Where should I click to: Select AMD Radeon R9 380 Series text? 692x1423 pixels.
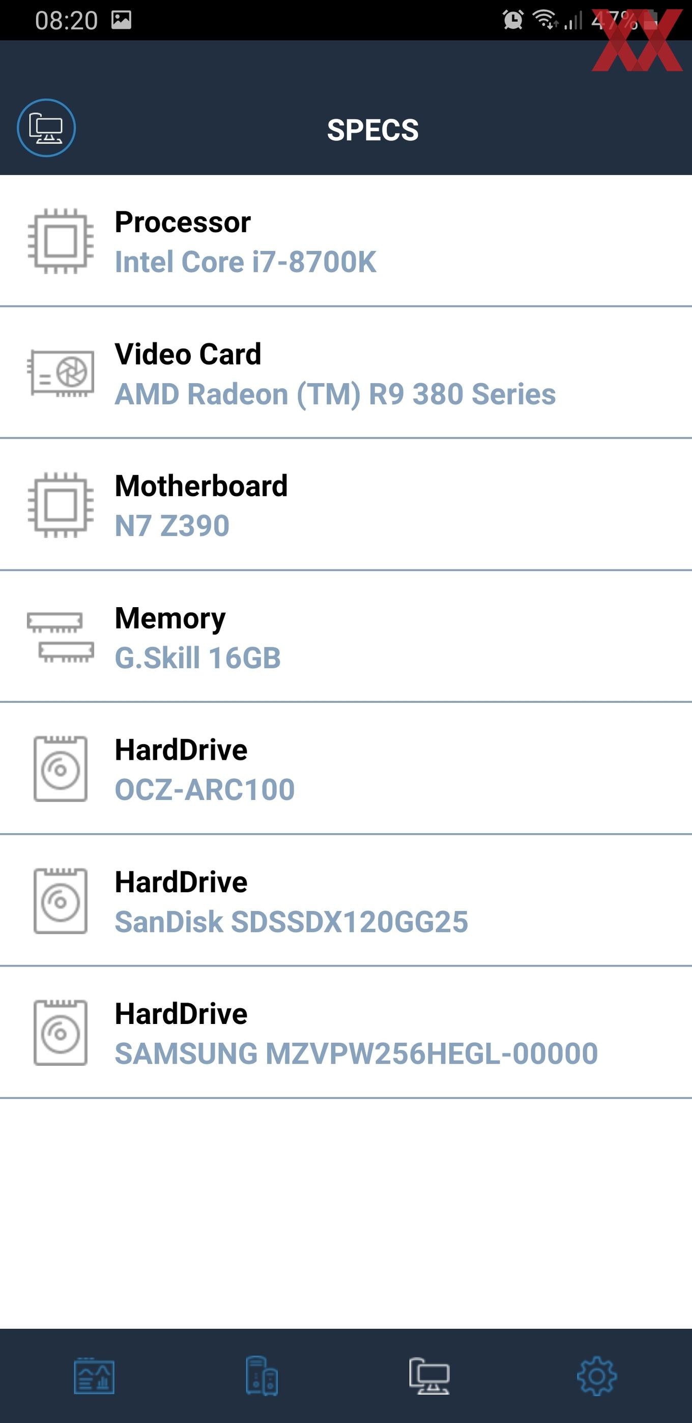(335, 394)
